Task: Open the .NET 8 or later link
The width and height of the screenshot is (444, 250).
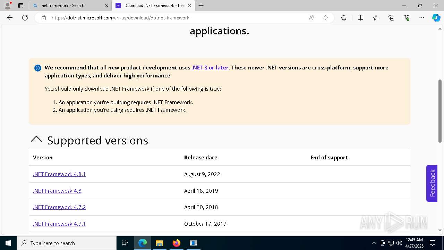Action: [210, 68]
